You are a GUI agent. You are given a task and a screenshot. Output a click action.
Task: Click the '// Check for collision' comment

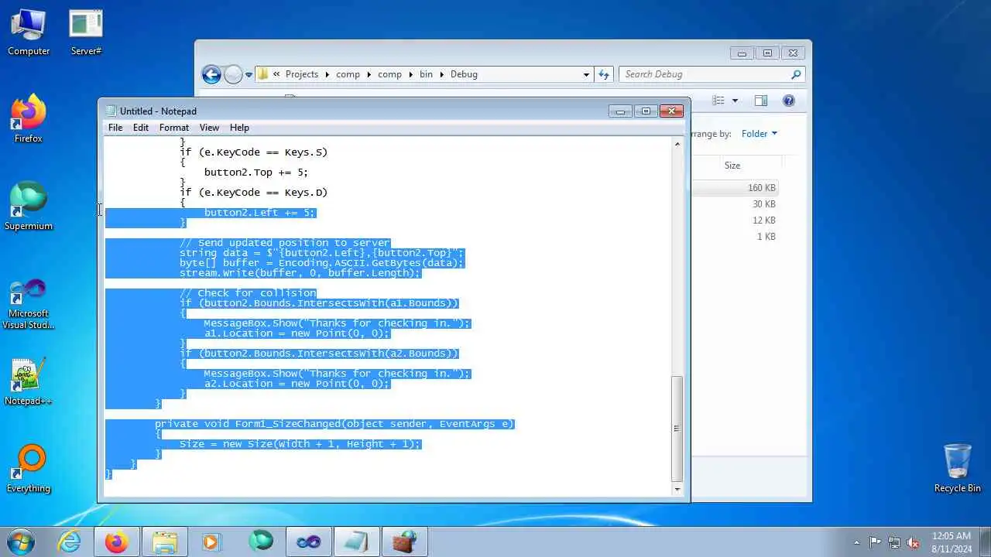tap(248, 293)
